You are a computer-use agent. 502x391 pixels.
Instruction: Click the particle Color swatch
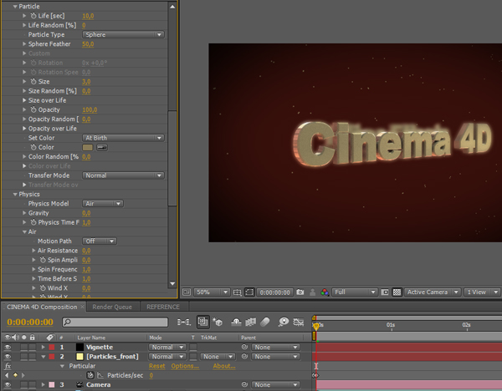pos(88,147)
